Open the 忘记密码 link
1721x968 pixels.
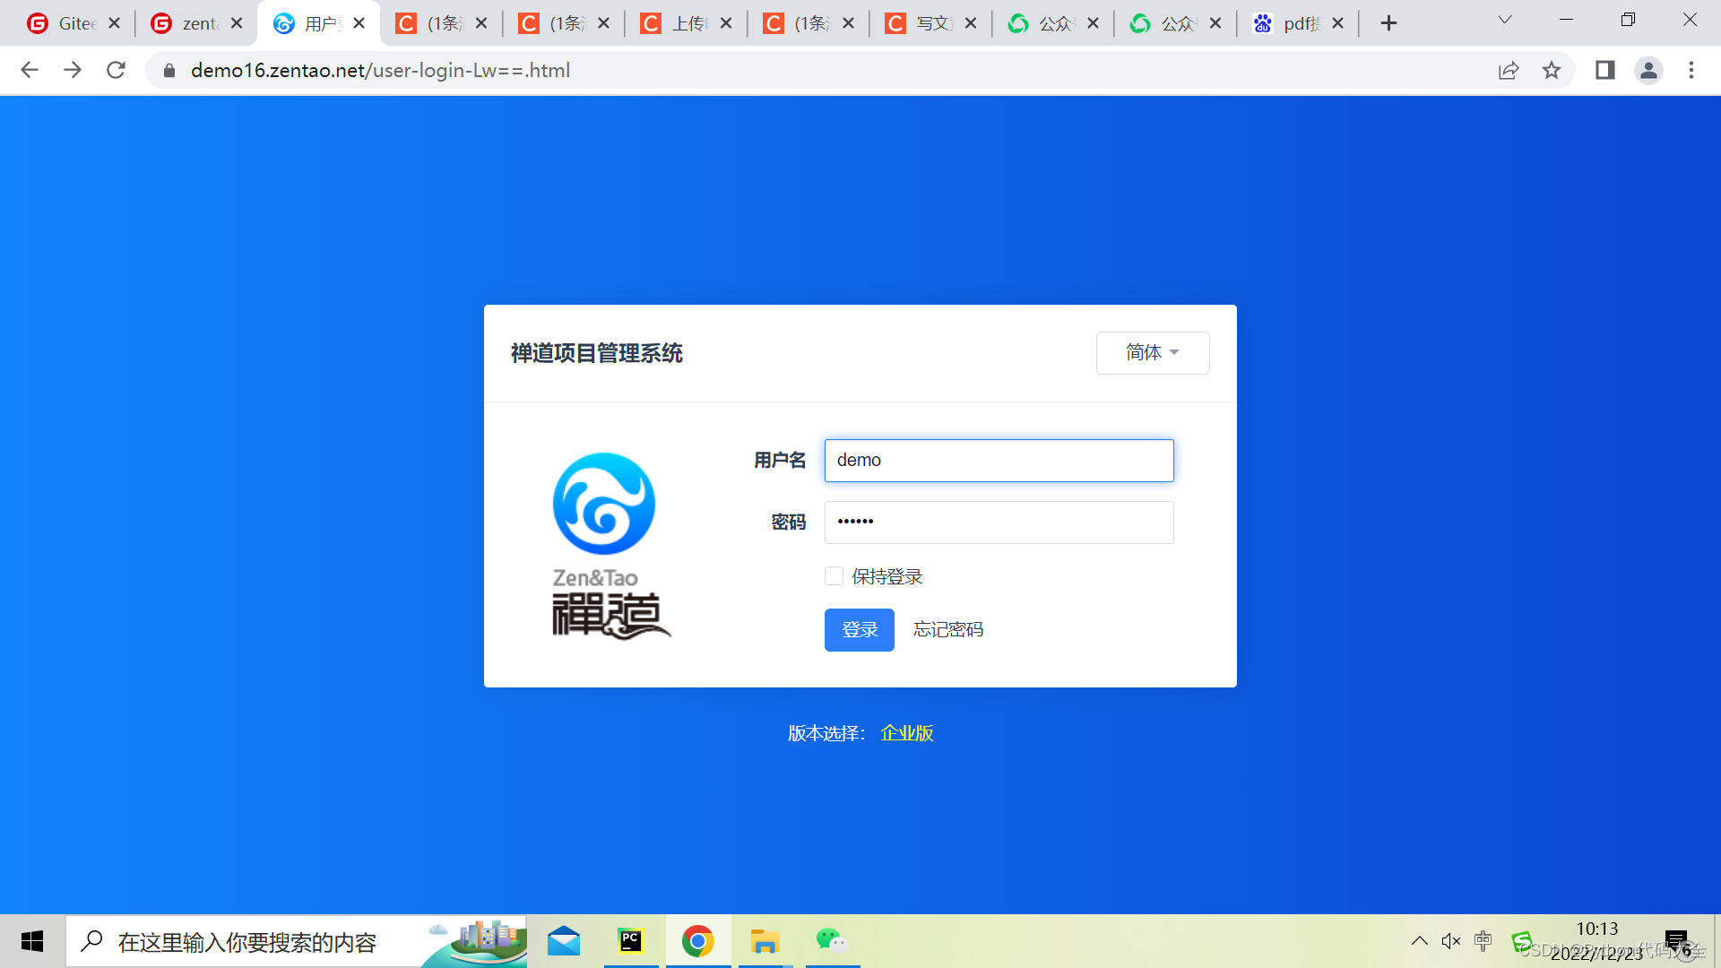click(947, 629)
